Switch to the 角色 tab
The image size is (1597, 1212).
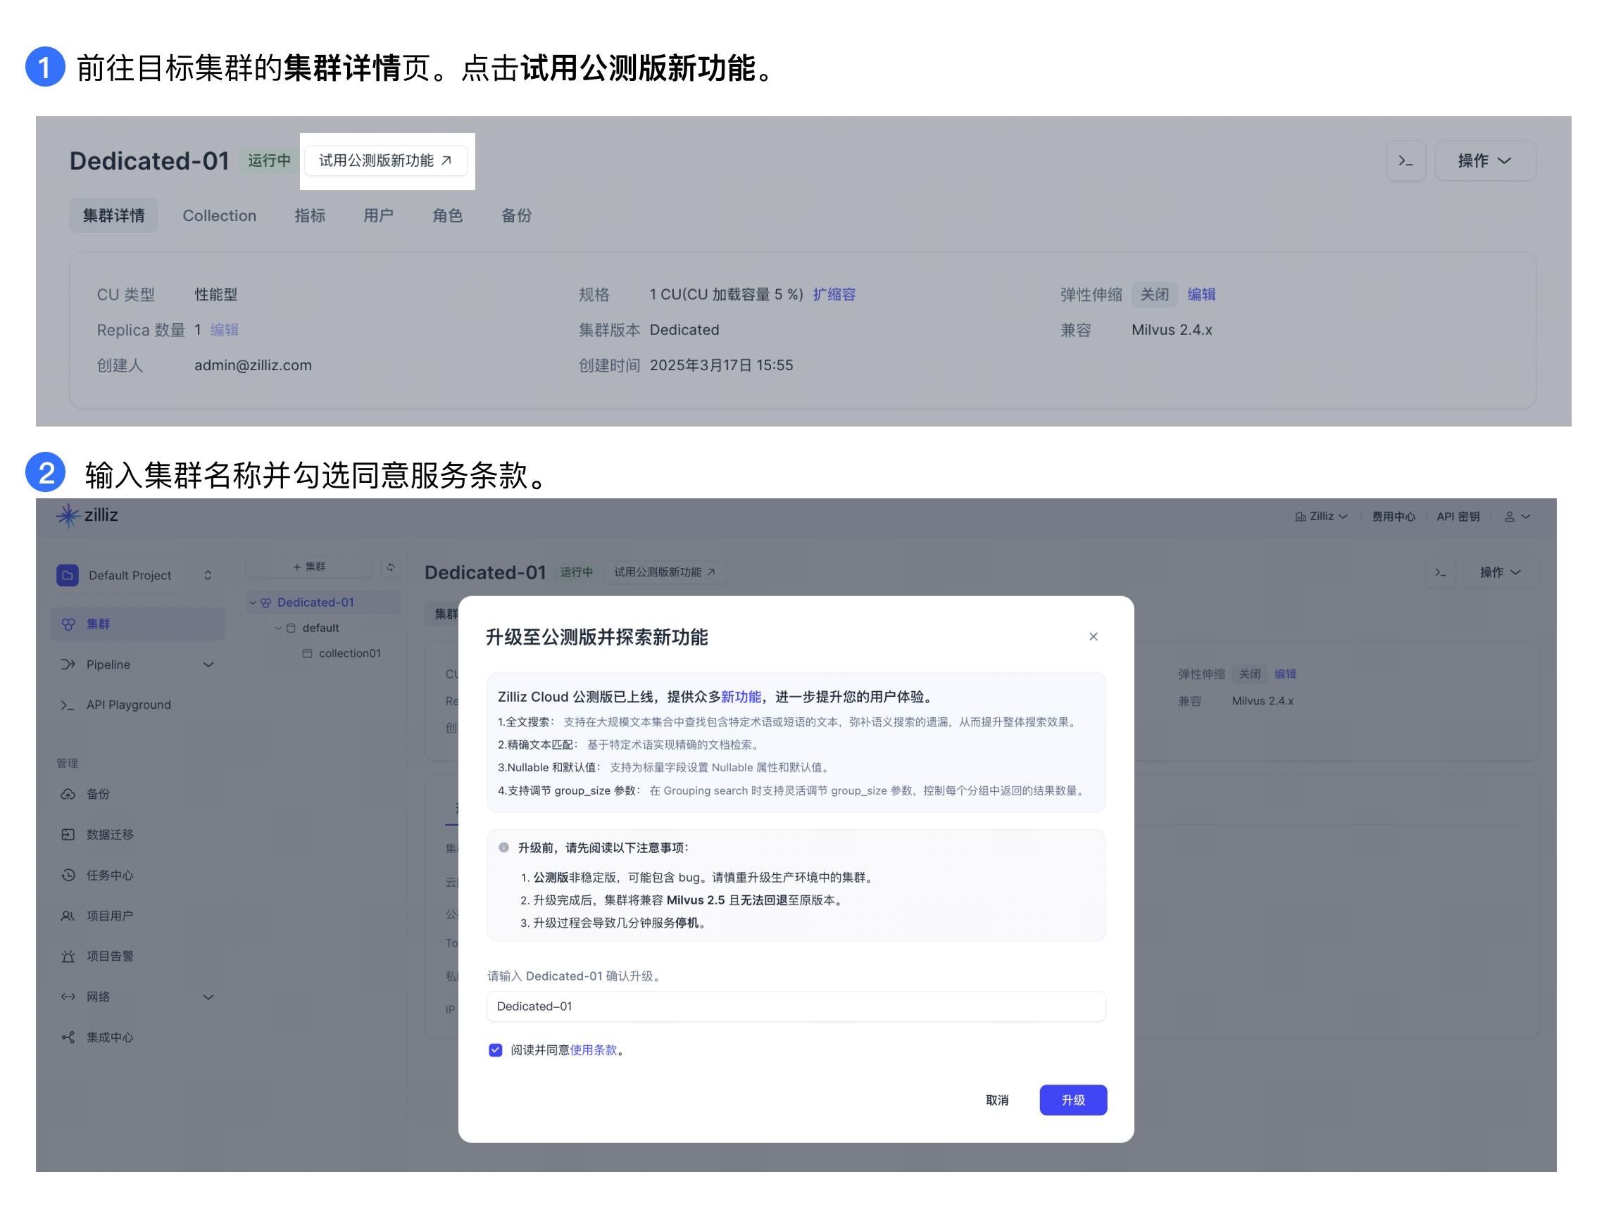[448, 215]
